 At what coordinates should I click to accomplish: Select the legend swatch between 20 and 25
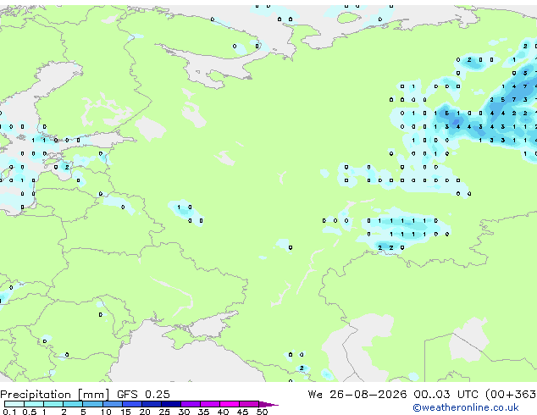click(152, 404)
